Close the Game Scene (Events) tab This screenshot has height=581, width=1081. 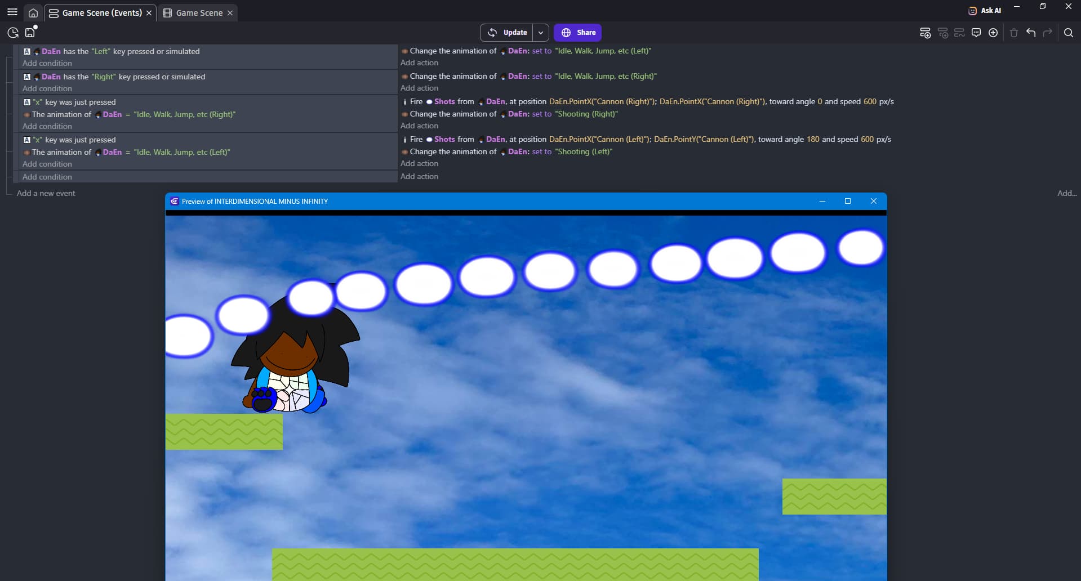149,13
